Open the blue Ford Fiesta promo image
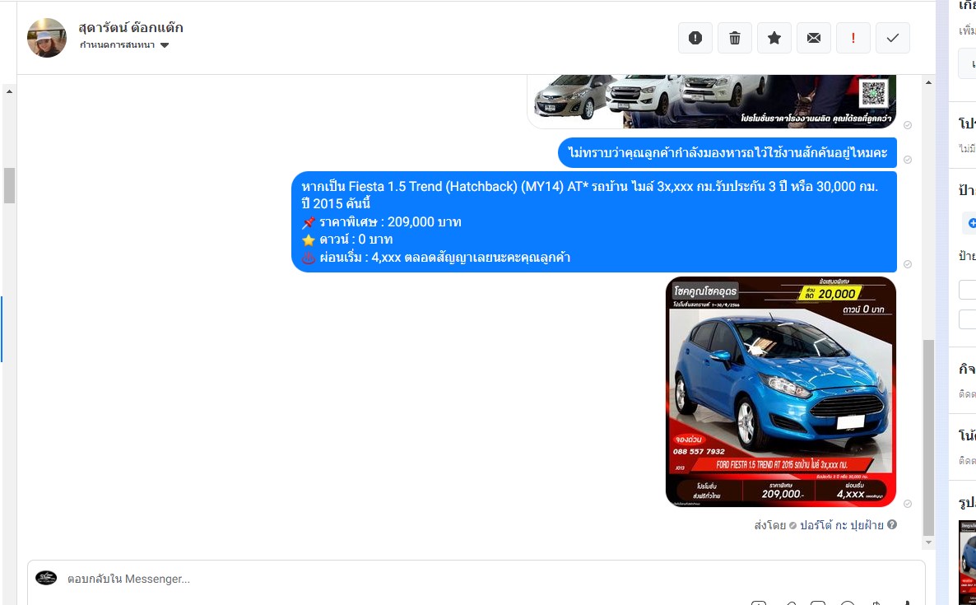 780,392
